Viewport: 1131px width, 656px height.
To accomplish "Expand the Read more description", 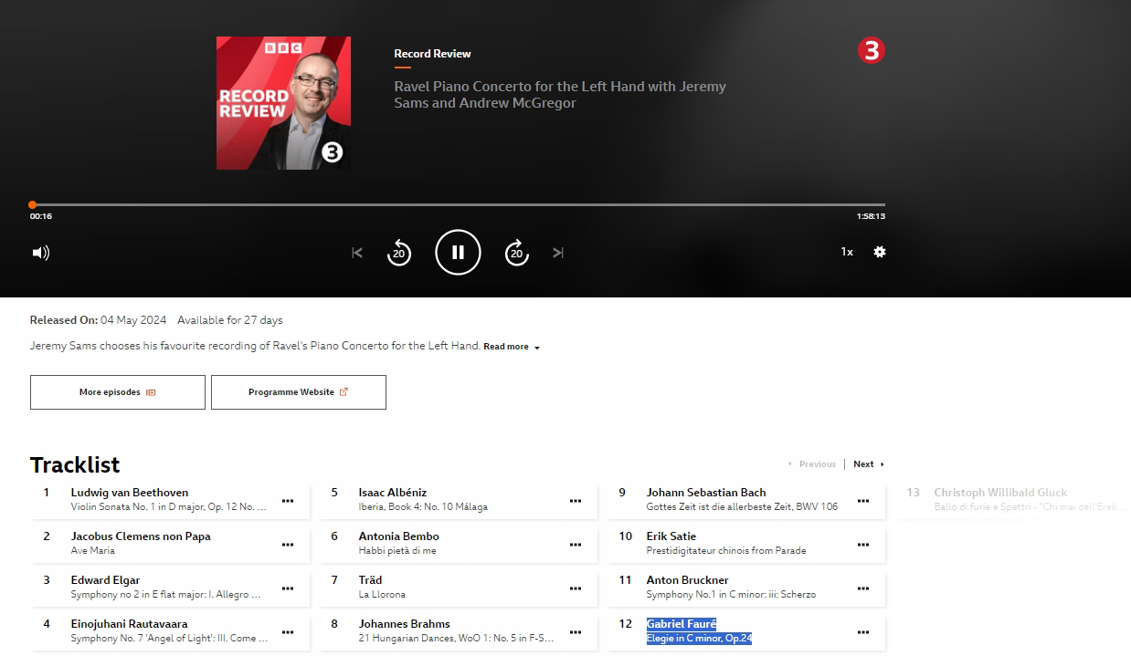I will [511, 347].
